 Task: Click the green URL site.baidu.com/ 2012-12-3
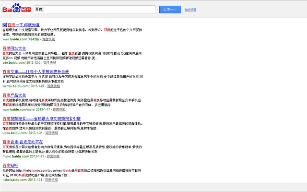pyautogui.click(x=22, y=63)
